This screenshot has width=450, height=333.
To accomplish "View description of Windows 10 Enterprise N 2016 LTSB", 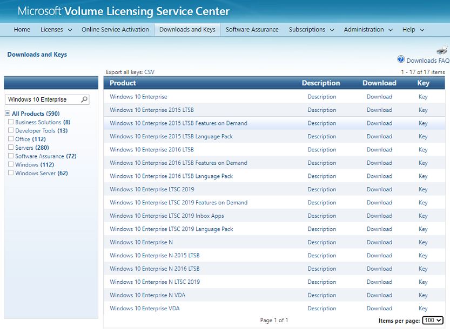I will click(322, 269).
